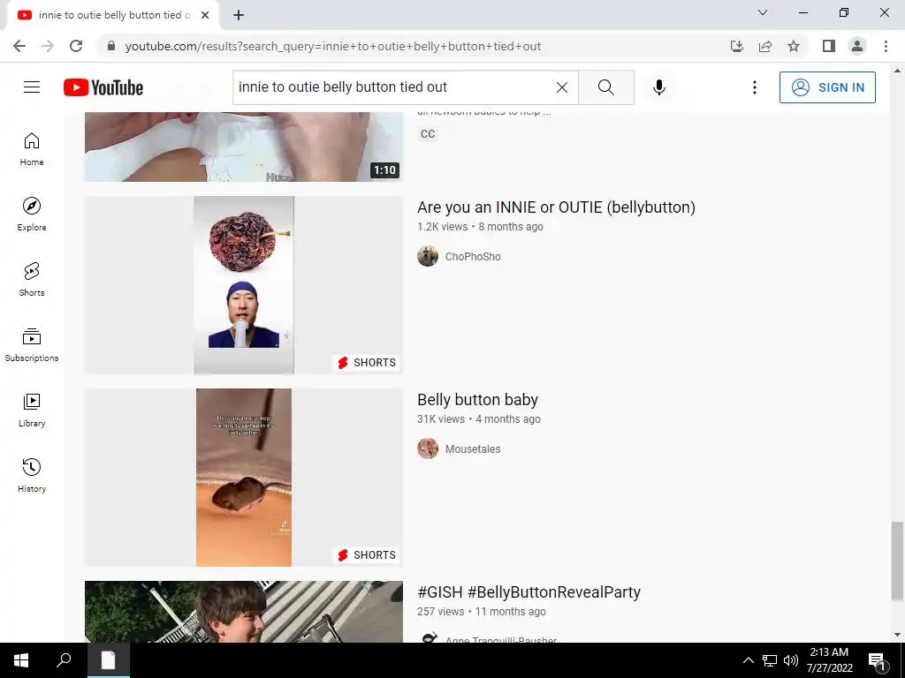Click '31K views • 4 months ago' text
Image resolution: width=905 pixels, height=678 pixels.
pyautogui.click(x=479, y=419)
